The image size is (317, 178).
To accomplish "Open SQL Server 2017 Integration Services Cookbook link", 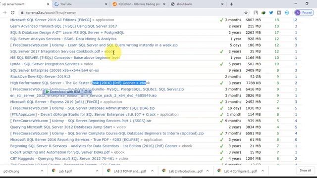I will [55, 51].
